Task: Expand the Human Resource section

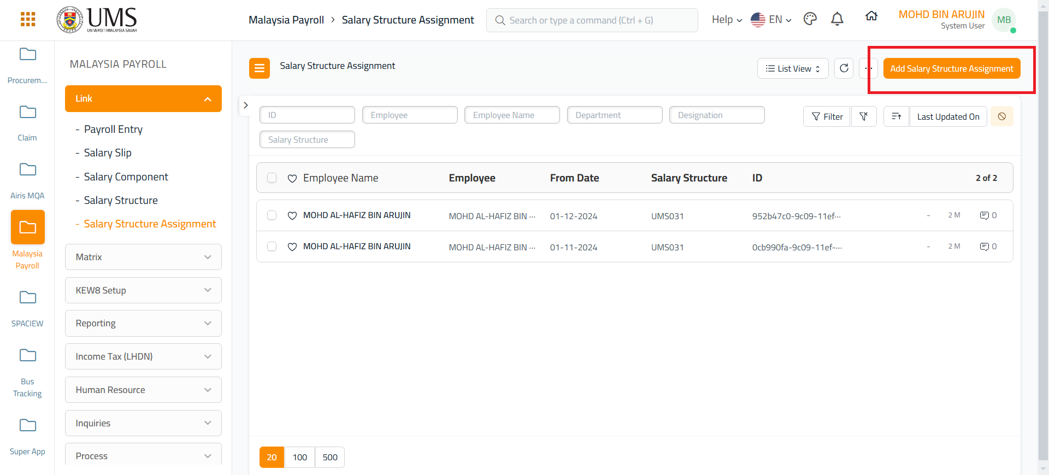Action: click(x=143, y=390)
